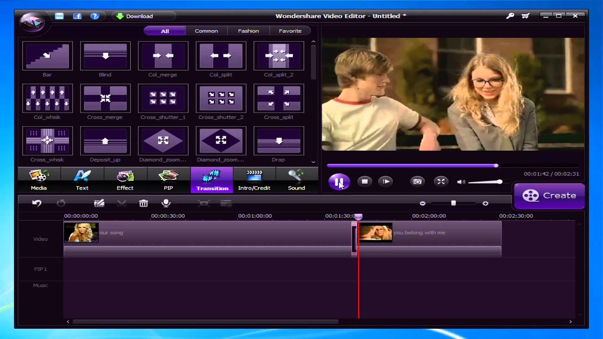603x339 pixels.
Task: Take a snapshot with the camera icon
Action: coord(417,181)
